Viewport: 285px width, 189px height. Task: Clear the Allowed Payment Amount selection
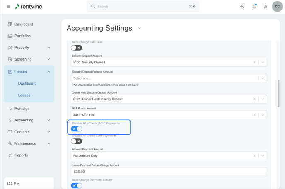(254, 156)
